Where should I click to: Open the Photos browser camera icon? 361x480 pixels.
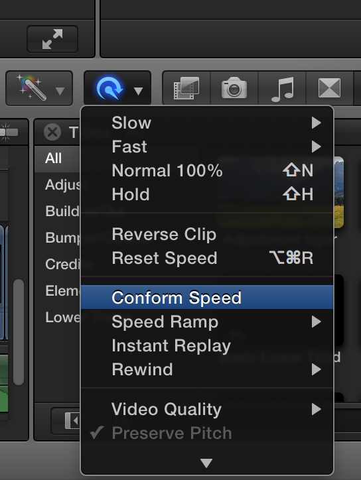pyautogui.click(x=234, y=88)
